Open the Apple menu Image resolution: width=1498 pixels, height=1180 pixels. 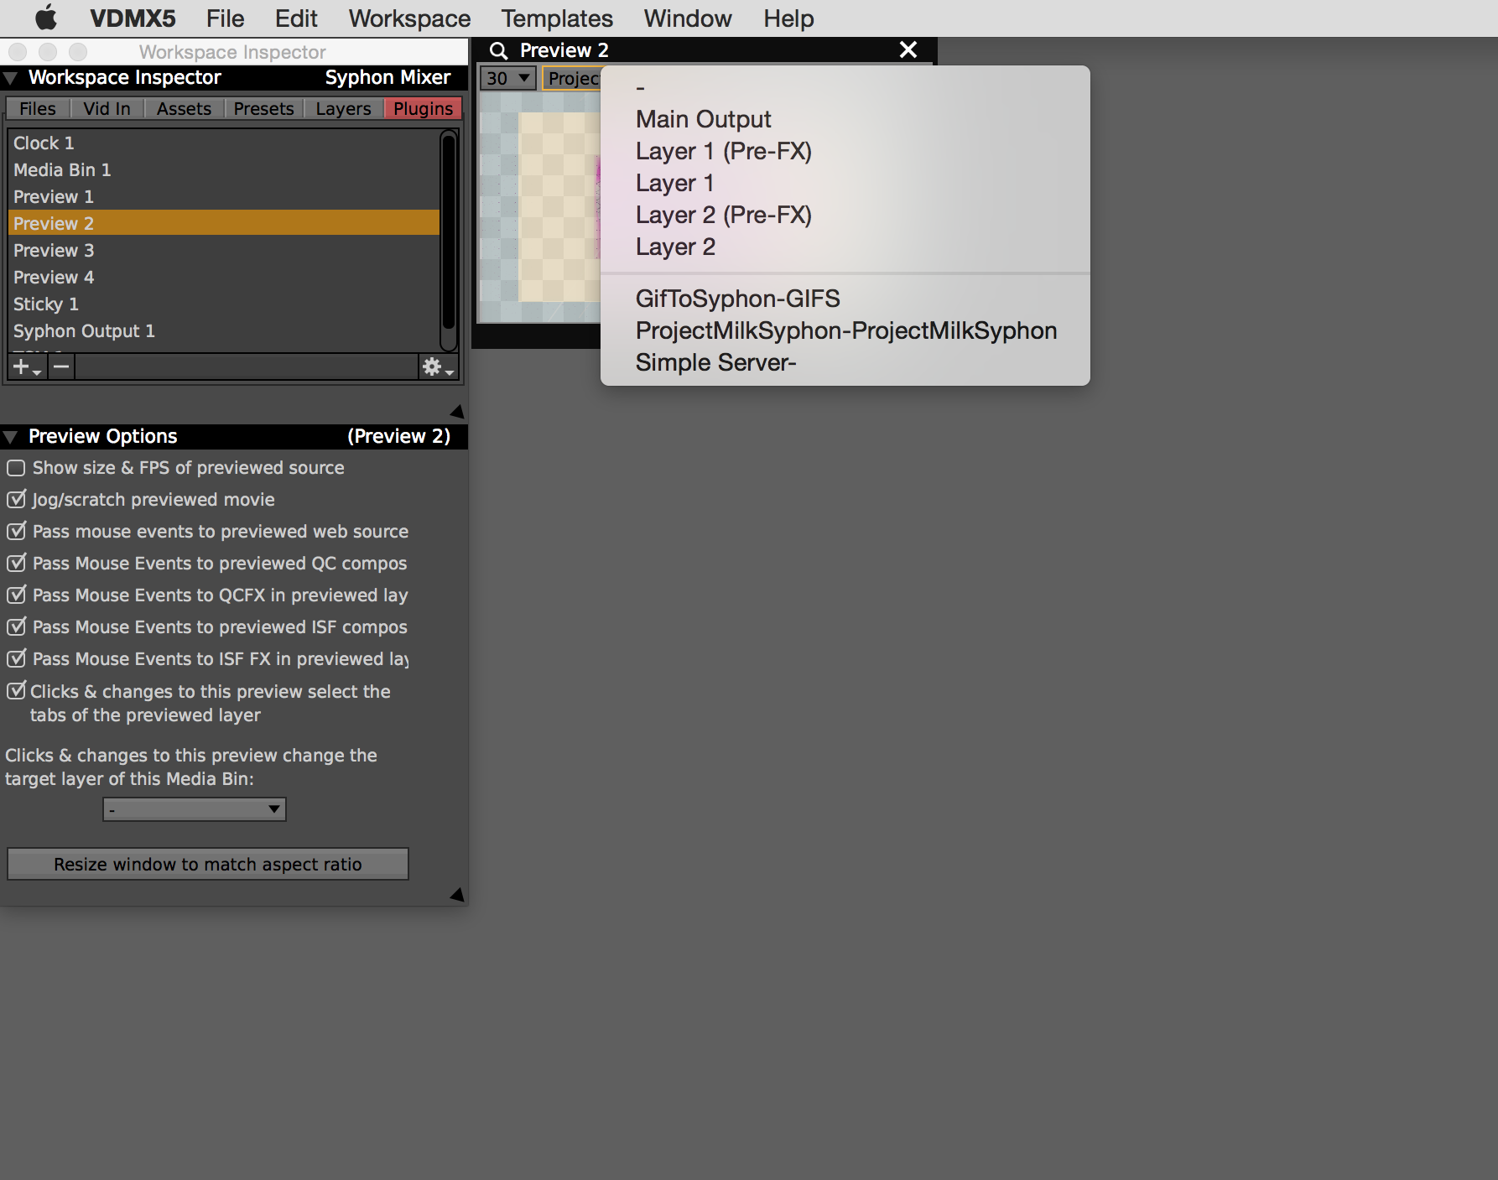46,18
